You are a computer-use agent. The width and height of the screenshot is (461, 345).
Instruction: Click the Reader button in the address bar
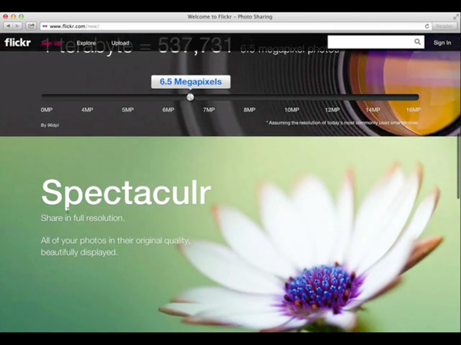tap(444, 26)
